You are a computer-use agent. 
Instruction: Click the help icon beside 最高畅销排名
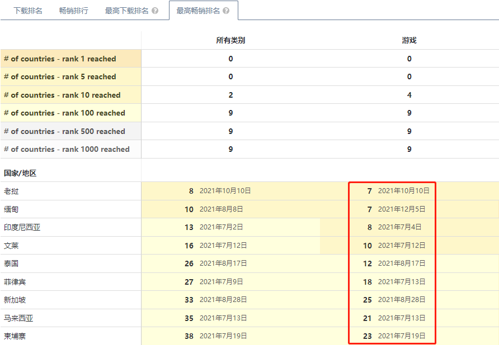(226, 11)
